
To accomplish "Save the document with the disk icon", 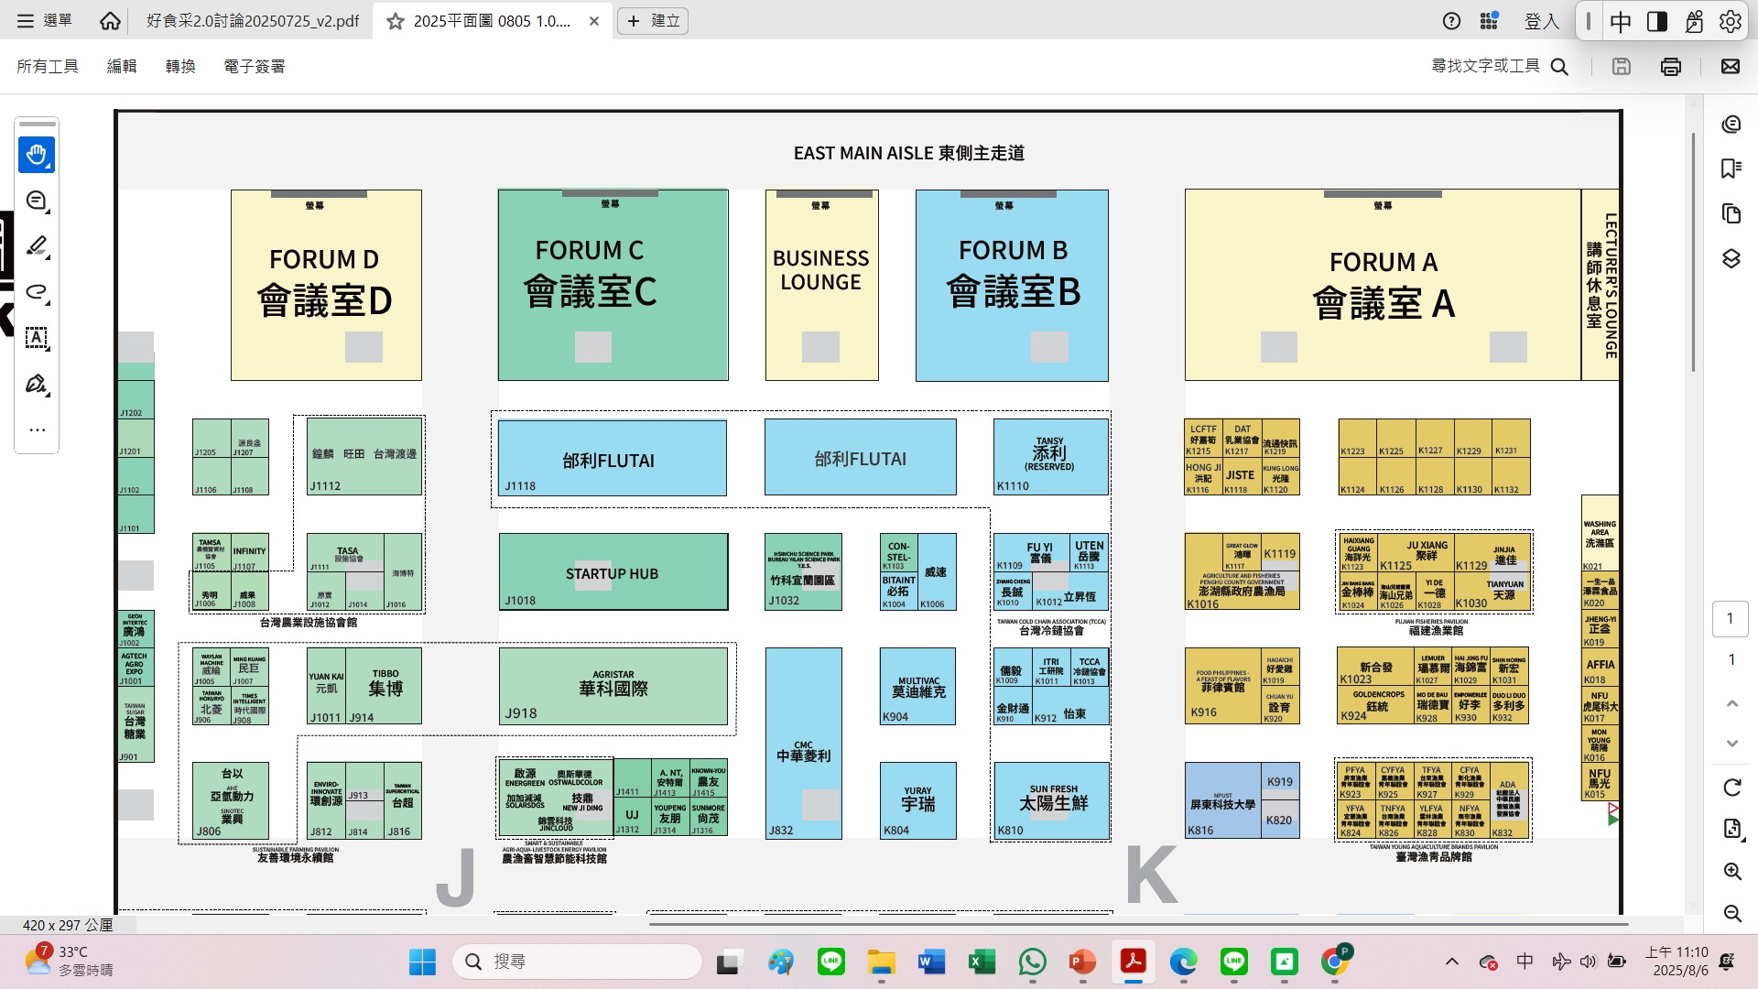I will point(1622,66).
